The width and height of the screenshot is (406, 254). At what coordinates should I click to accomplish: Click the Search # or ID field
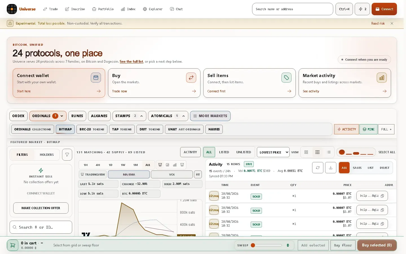(x=41, y=227)
